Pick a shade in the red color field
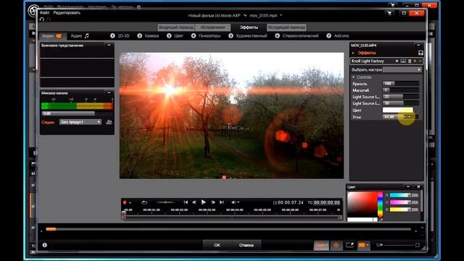This screenshot has height=261, width=464. (362, 204)
